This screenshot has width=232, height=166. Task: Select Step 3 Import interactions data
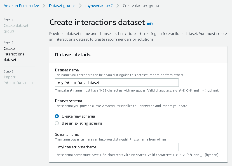click(x=18, y=80)
